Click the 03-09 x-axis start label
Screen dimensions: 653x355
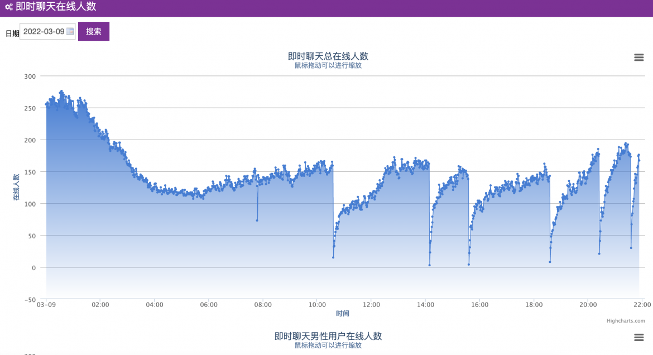46,305
